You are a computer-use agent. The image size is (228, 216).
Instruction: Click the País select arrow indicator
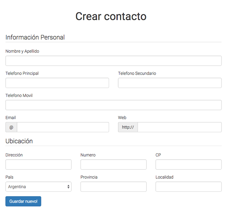[x=68, y=187]
